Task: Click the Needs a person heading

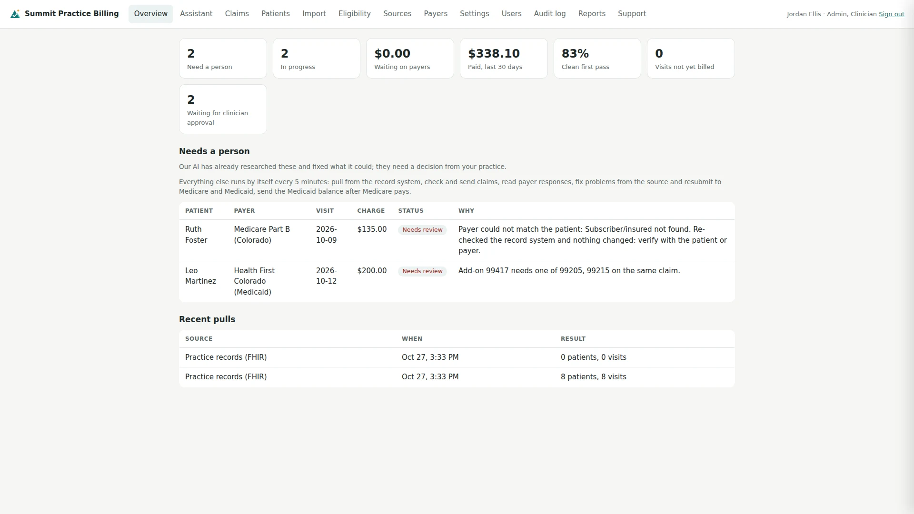Action: (x=214, y=151)
